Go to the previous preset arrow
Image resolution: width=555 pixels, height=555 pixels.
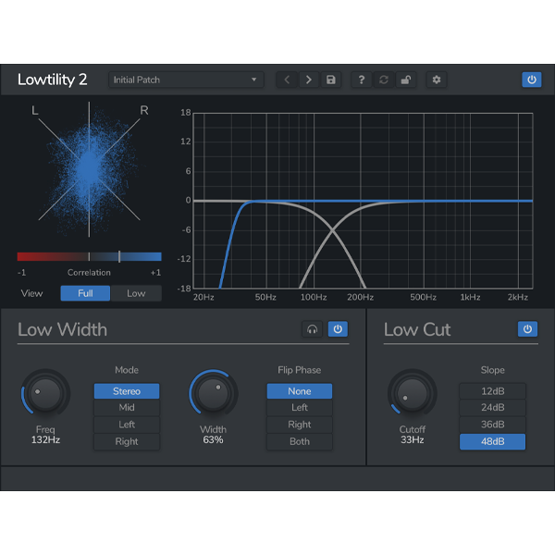(x=287, y=80)
